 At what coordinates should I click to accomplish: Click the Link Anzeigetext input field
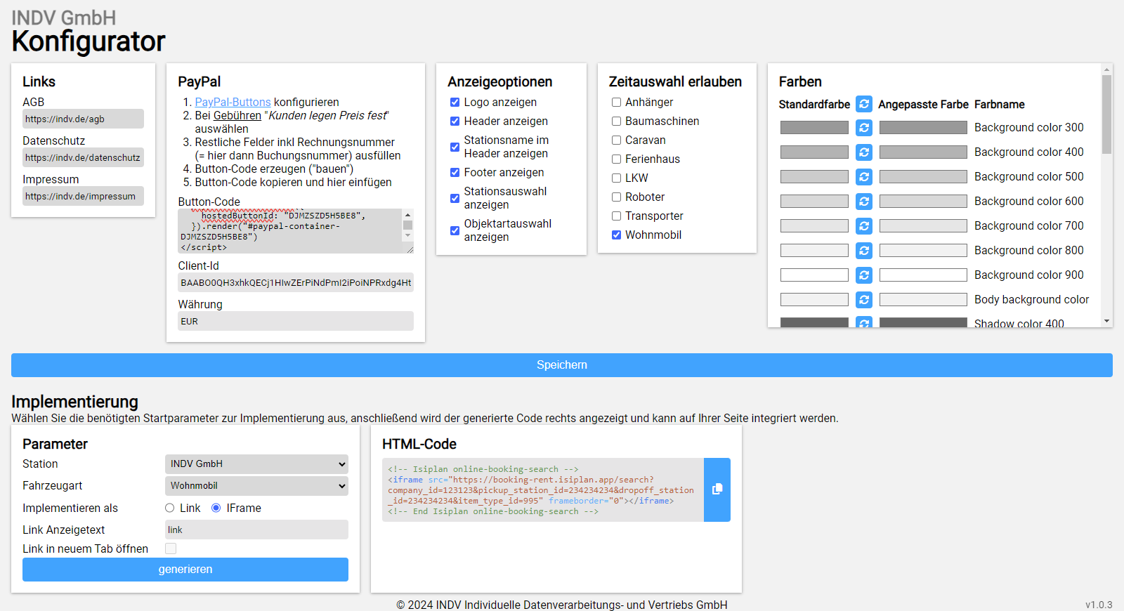(256, 530)
